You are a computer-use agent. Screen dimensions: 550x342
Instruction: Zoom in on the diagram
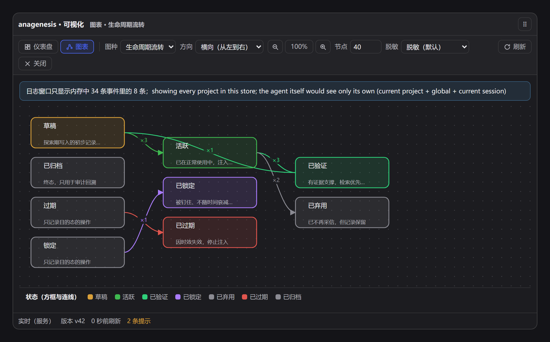tap(323, 47)
